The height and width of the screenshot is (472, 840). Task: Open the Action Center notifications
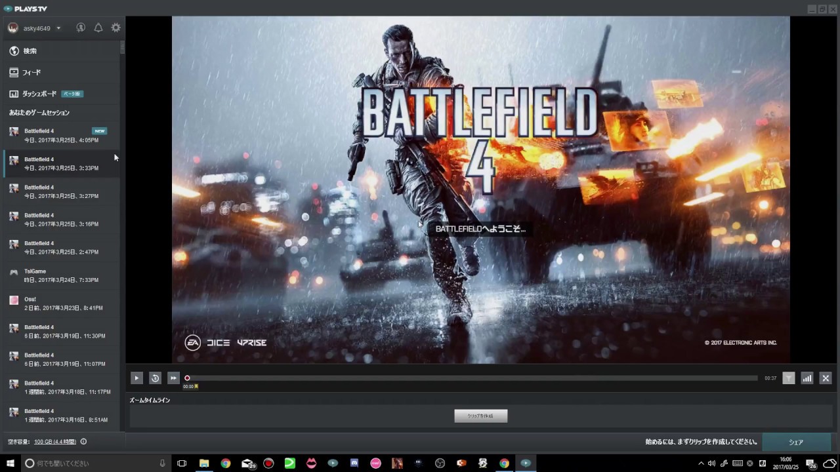pyautogui.click(x=810, y=463)
